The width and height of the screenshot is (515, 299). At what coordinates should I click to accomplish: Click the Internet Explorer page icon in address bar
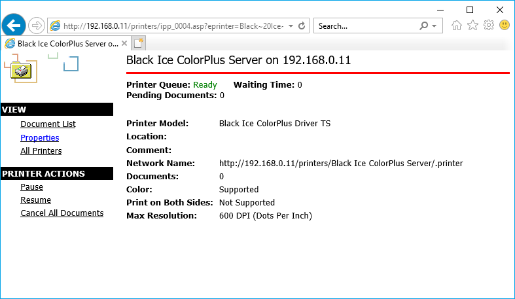pyautogui.click(x=55, y=26)
